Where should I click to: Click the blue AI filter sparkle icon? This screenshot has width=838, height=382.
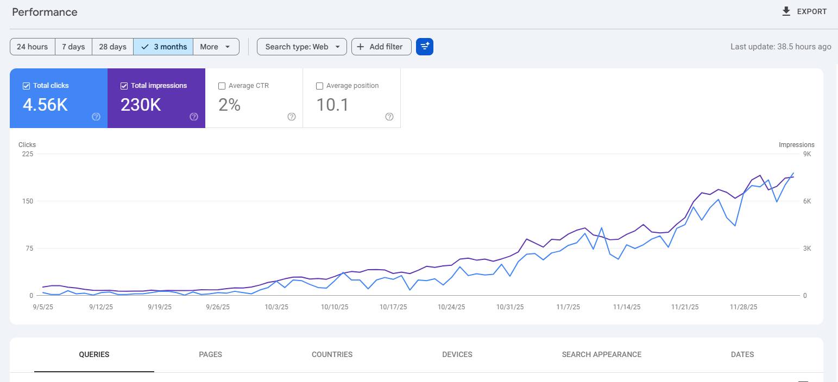[425, 47]
